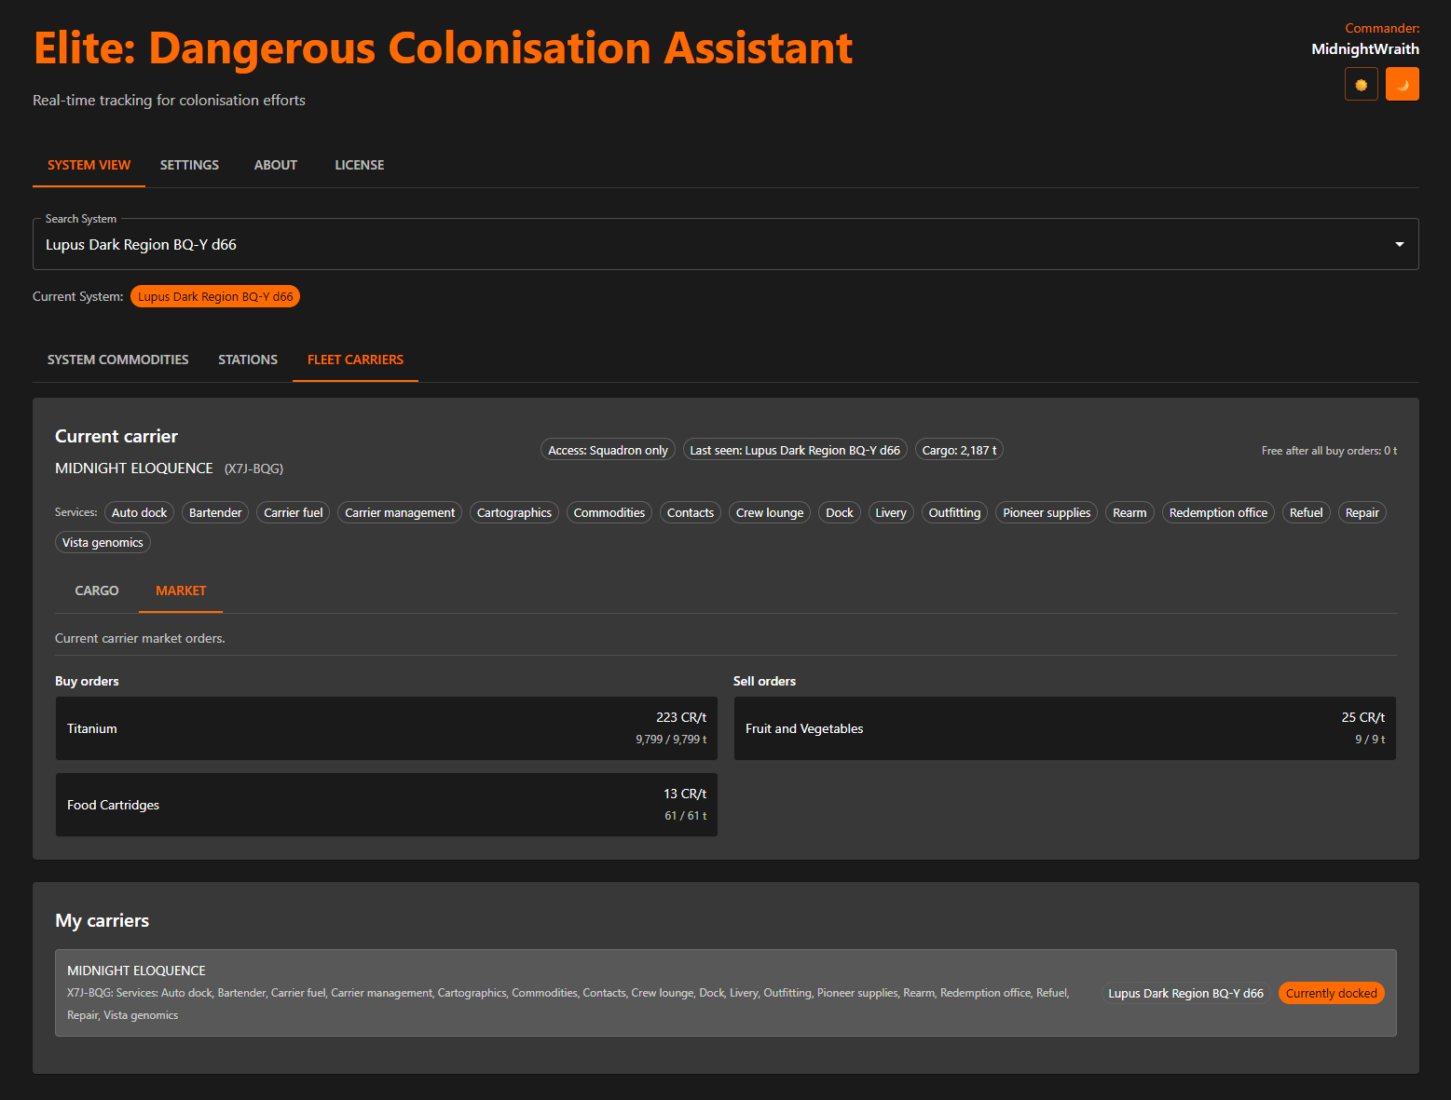The width and height of the screenshot is (1451, 1100).
Task: Click the Cargo: 2,187 t badge
Action: click(958, 449)
